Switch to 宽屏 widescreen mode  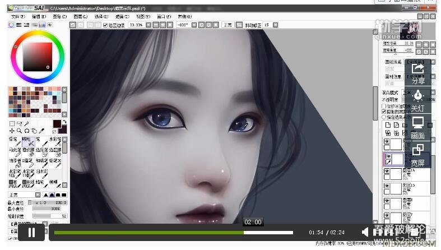(x=418, y=155)
